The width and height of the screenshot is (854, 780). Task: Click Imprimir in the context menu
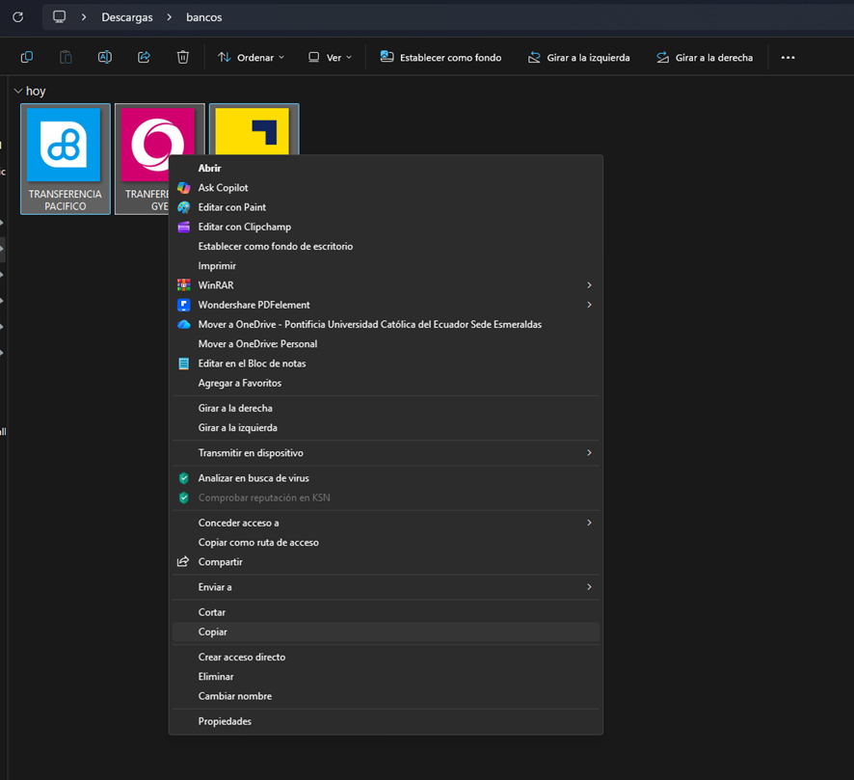[x=386, y=266]
